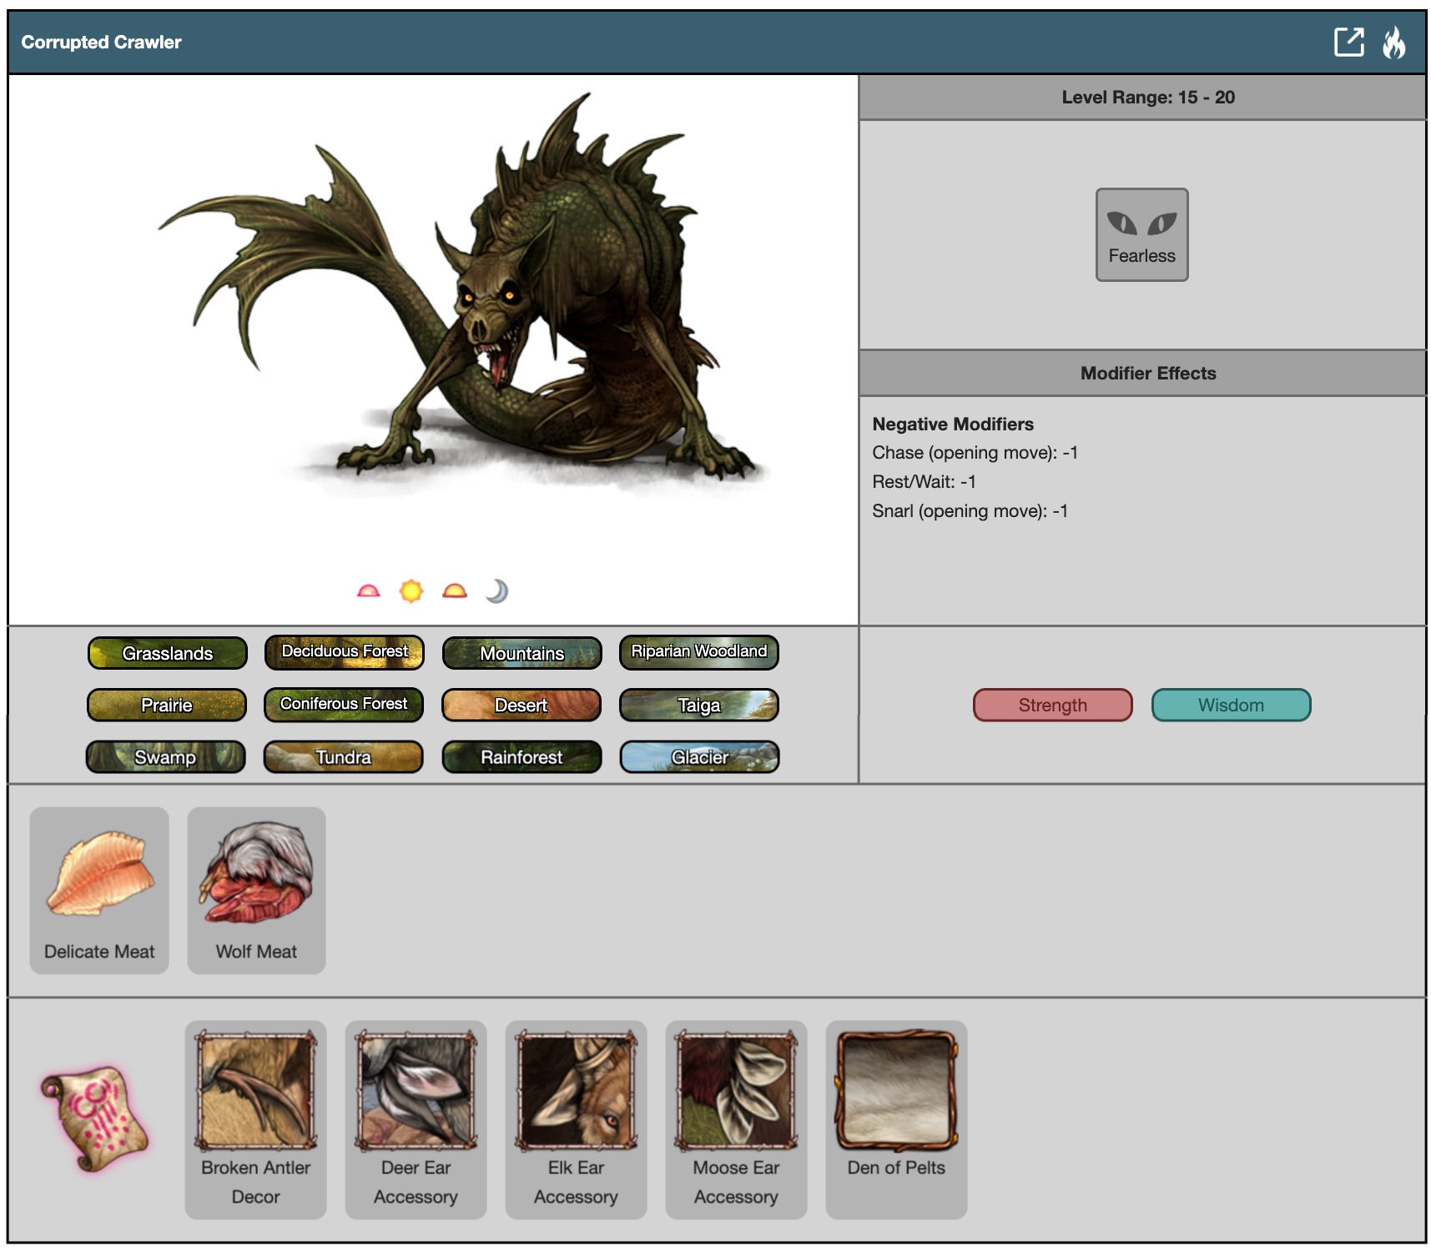Click the flame icon in header
Viewport: 1431px width, 1251px height.
(x=1393, y=42)
